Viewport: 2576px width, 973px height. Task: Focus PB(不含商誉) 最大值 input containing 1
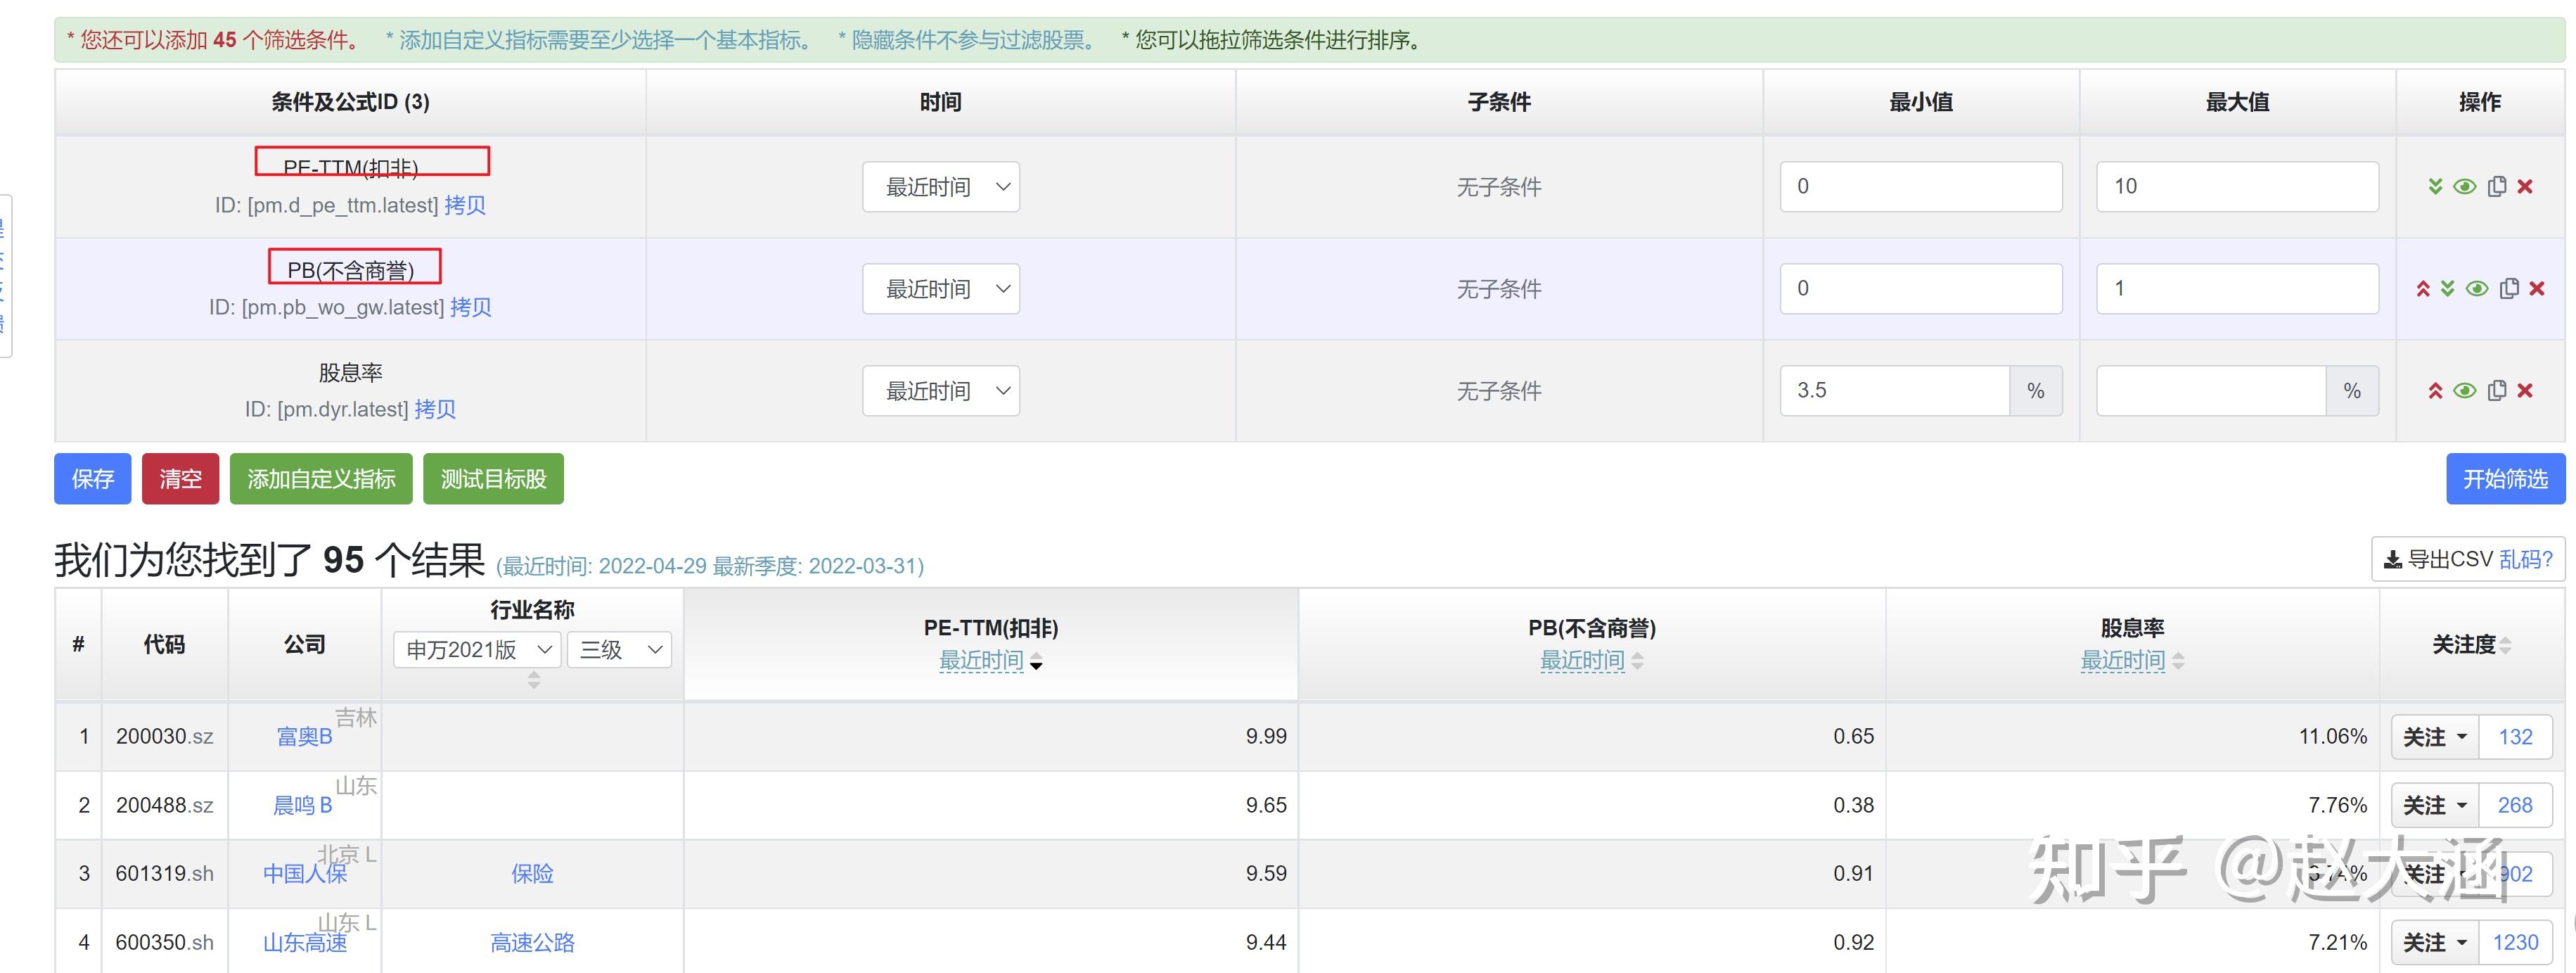[x=2237, y=289]
